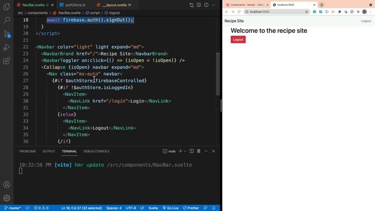Go back in the browser

[227, 12]
